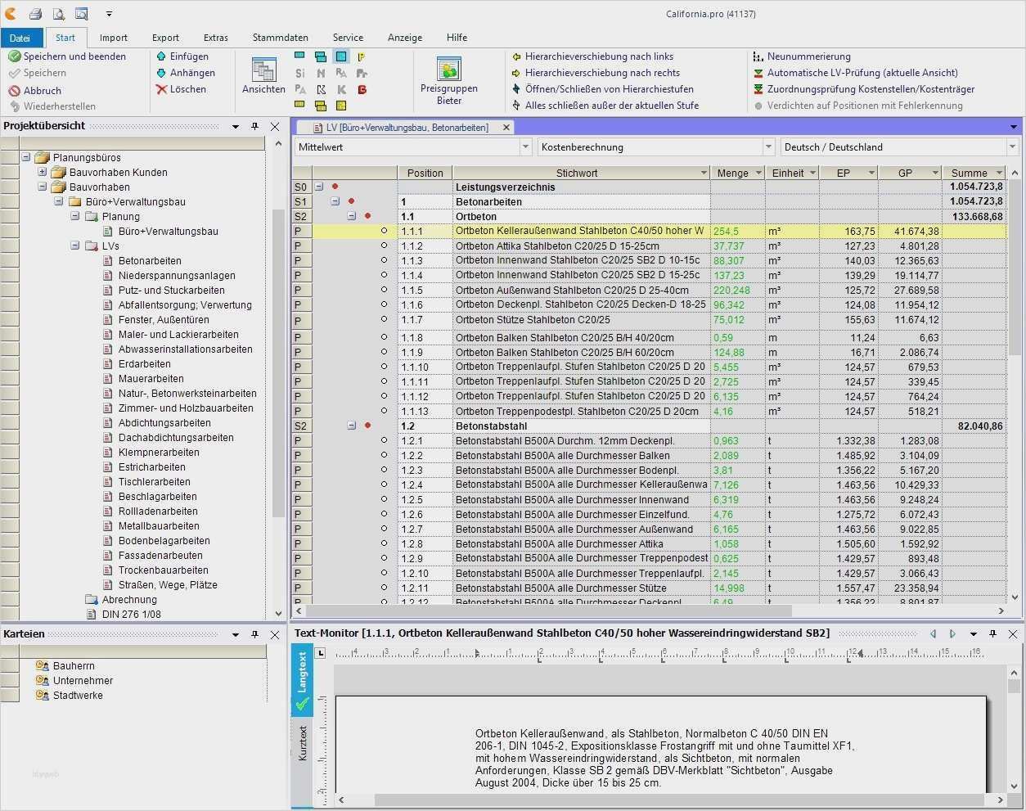Viewport: 1026px width, 811px height.
Task: Toggle the pin on Text-Monitor panel
Action: point(992,633)
